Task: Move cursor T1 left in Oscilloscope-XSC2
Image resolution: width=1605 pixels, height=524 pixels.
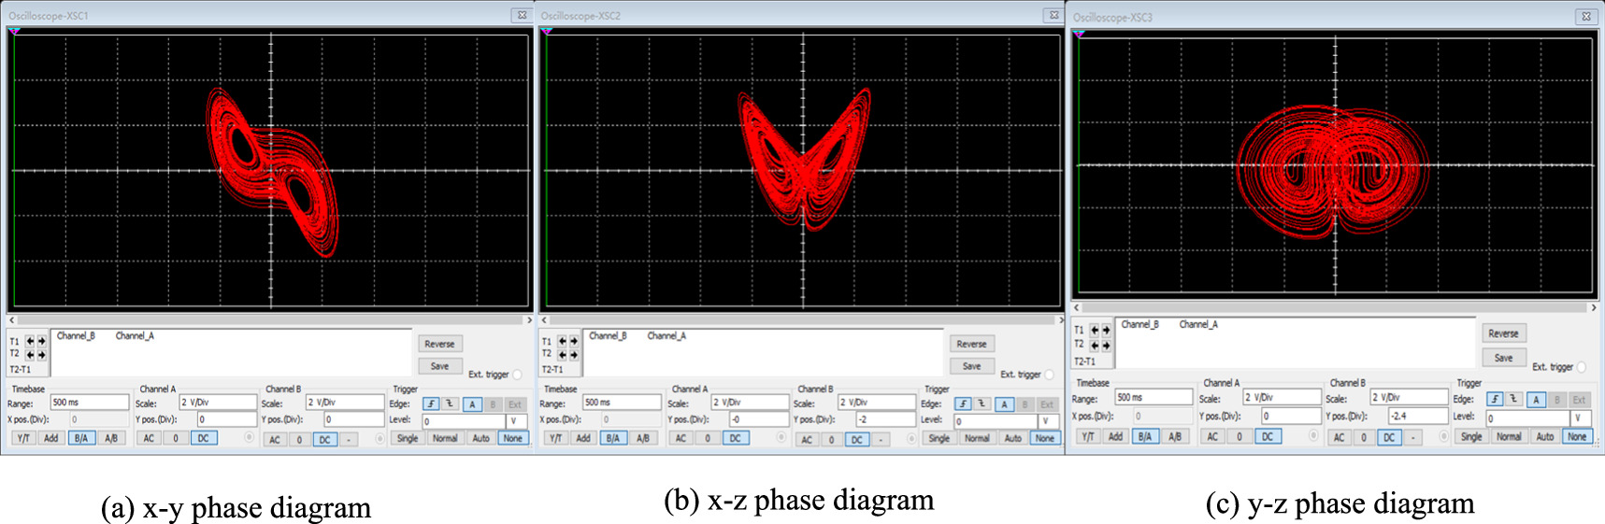Action: tap(563, 341)
